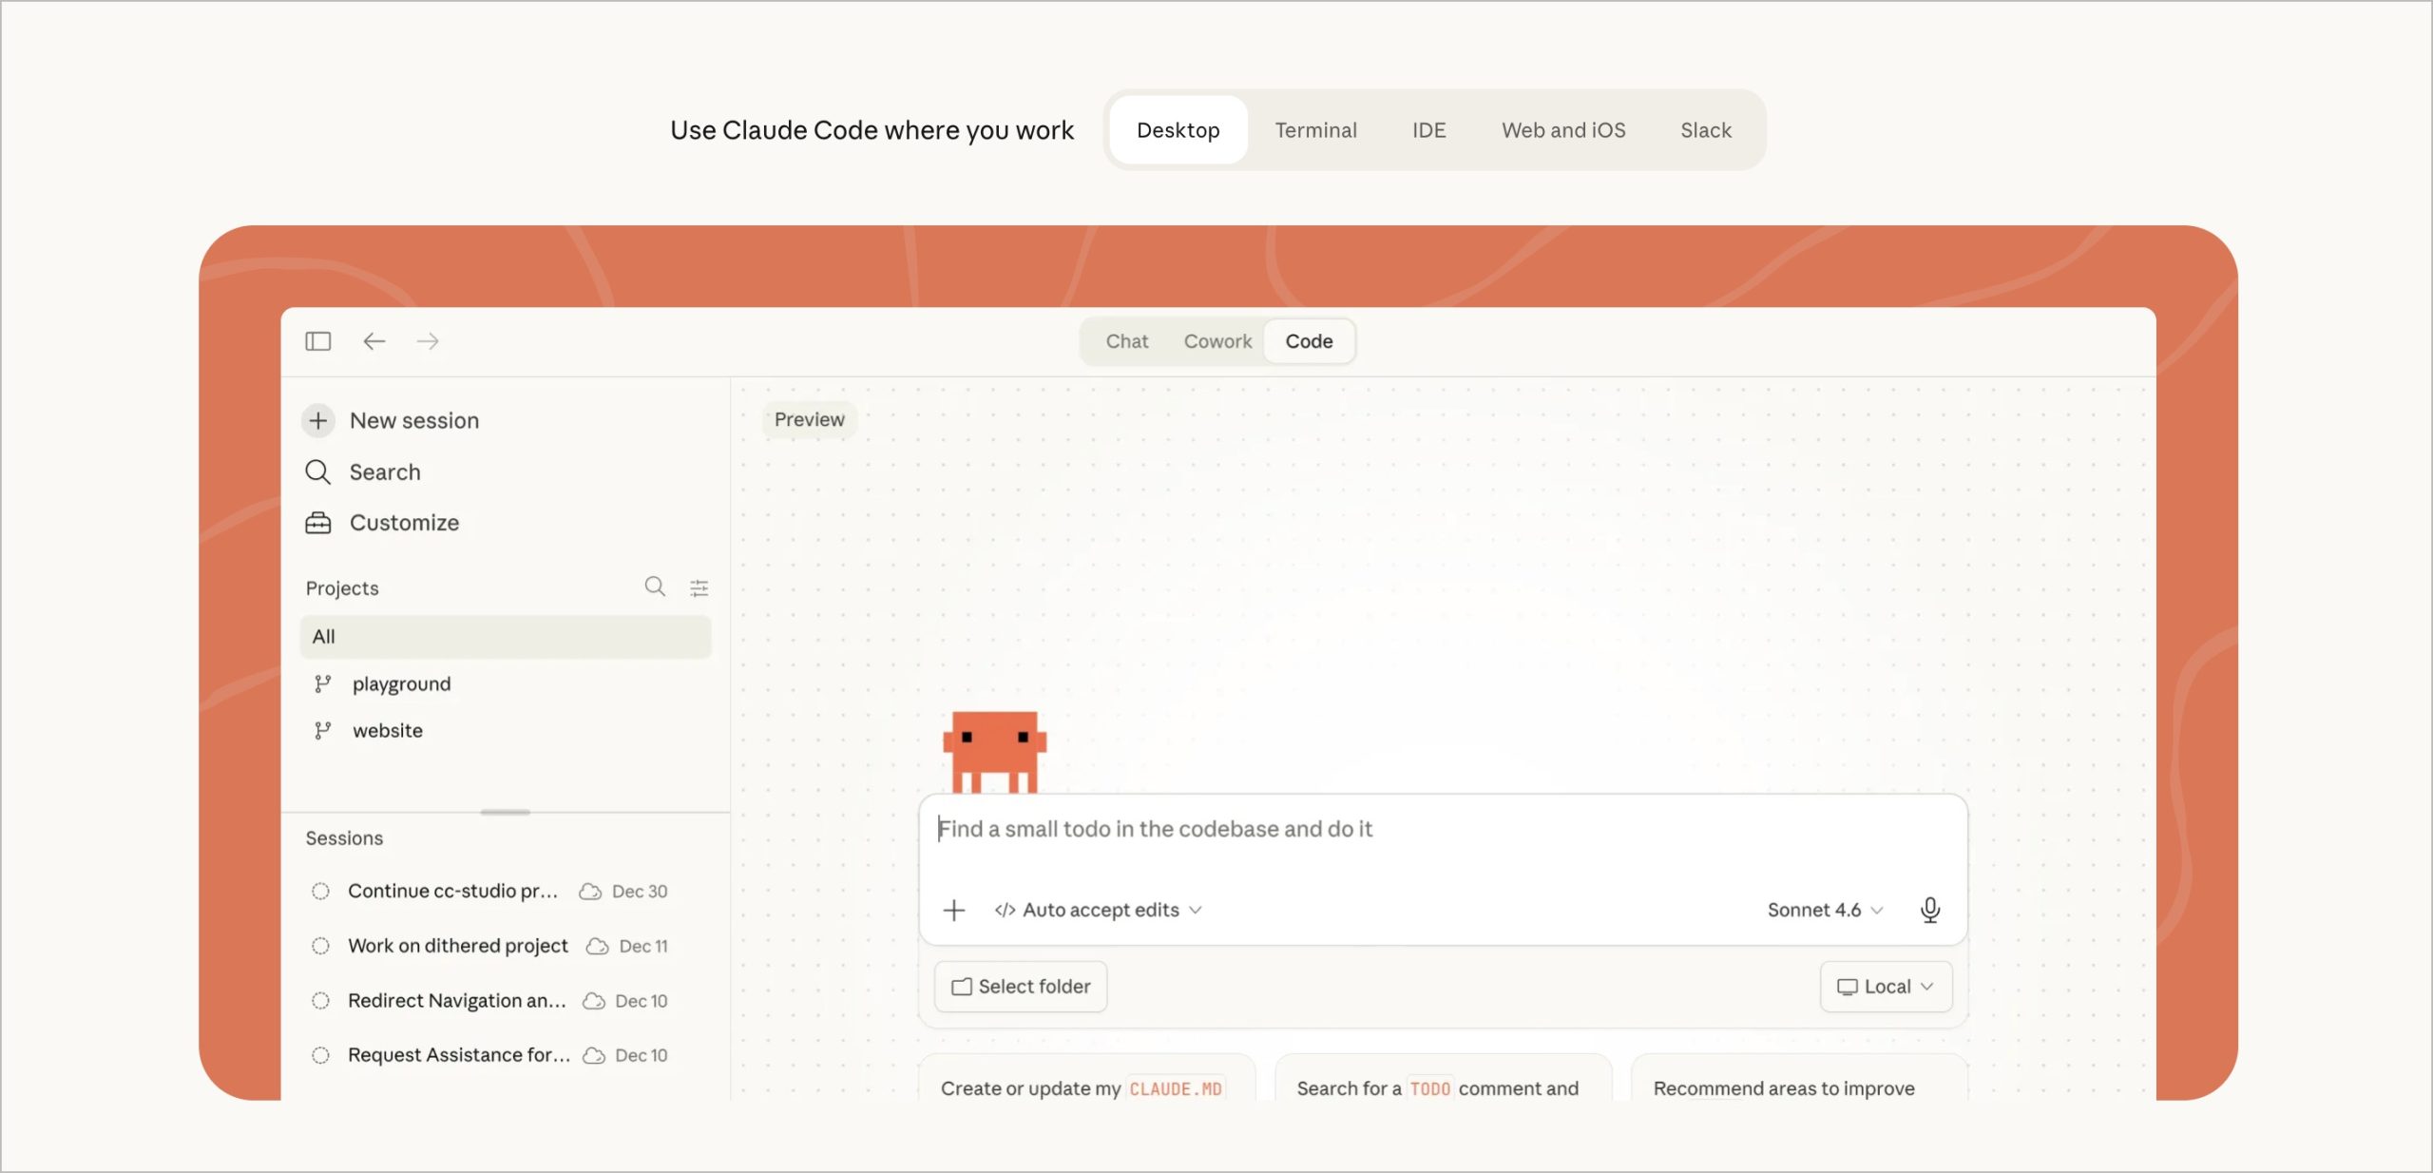Image resolution: width=2433 pixels, height=1173 pixels.
Task: Open project filter settings icon
Action: click(699, 587)
